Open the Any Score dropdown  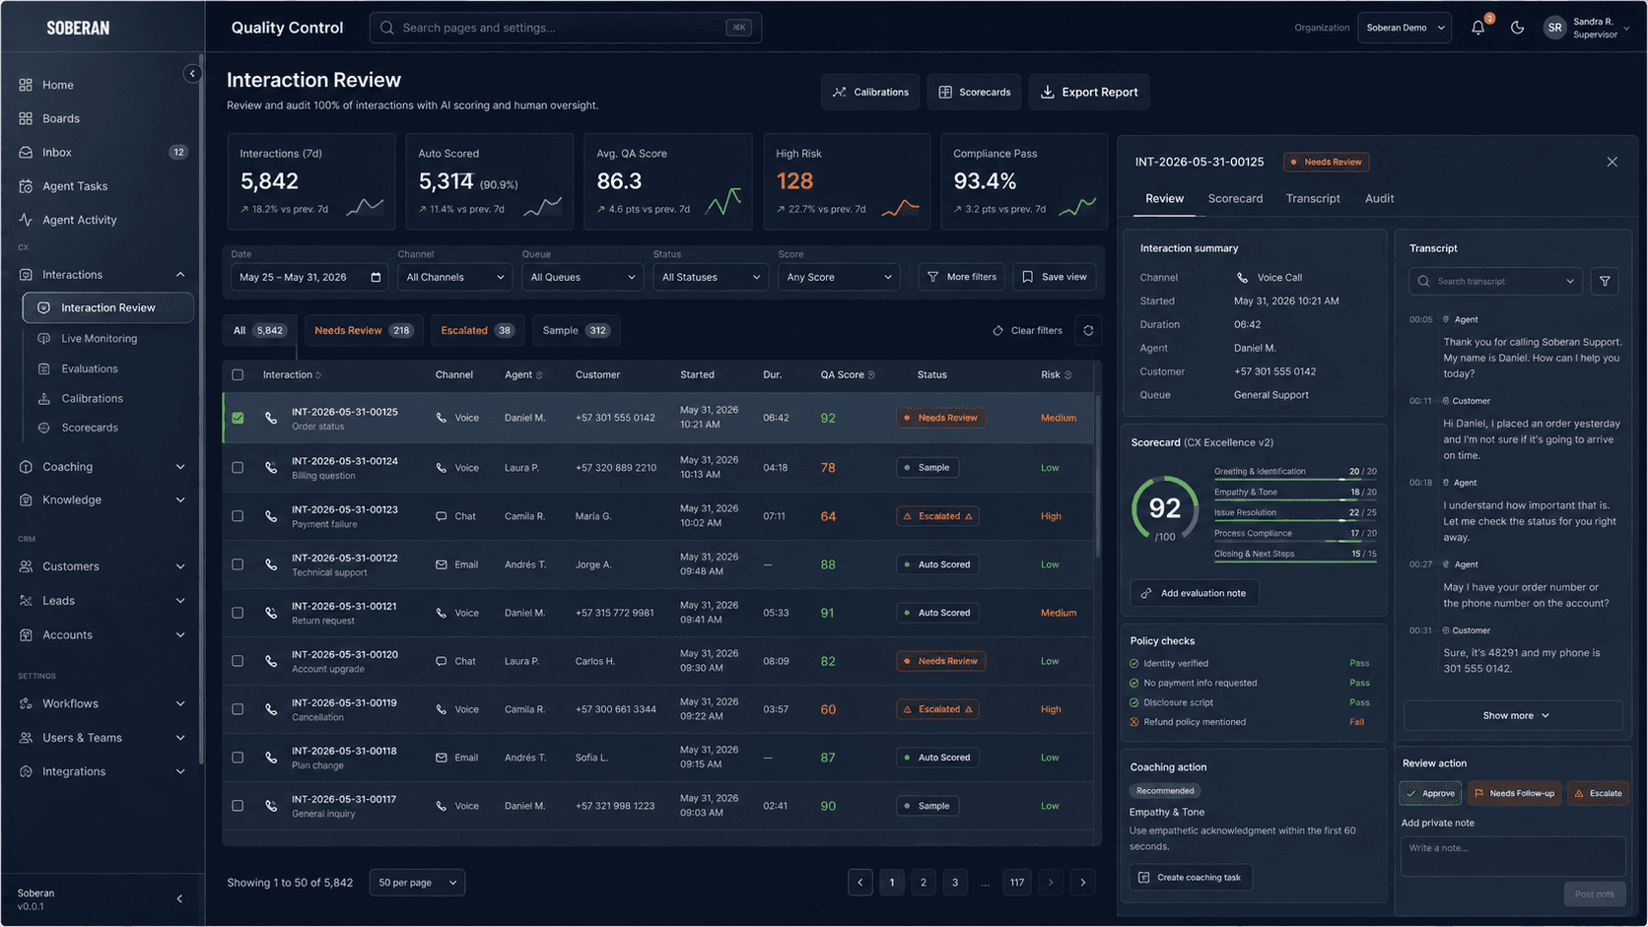[x=839, y=277]
